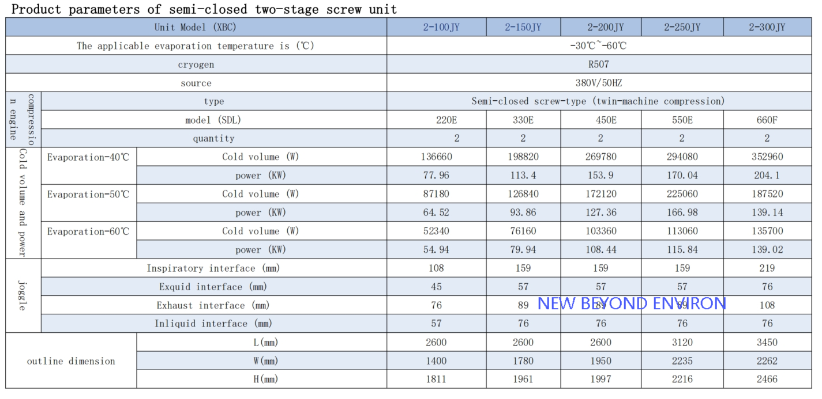Select the 2-250JY column header

tap(682, 27)
